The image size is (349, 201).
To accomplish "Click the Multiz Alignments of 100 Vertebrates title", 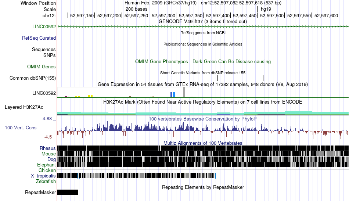I will [x=203, y=143].
